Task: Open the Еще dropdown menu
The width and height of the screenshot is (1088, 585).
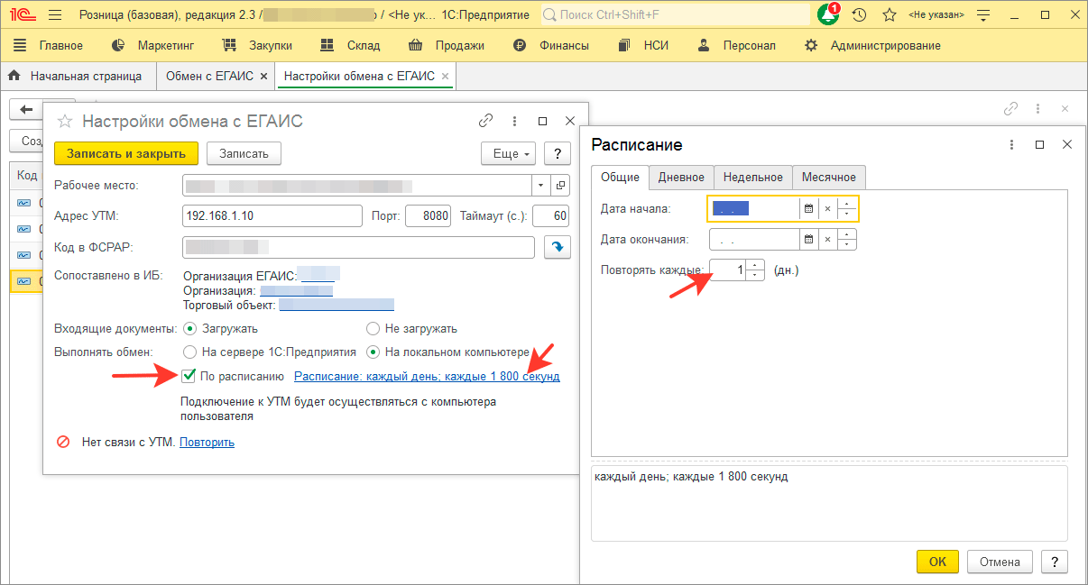Action: click(x=509, y=154)
